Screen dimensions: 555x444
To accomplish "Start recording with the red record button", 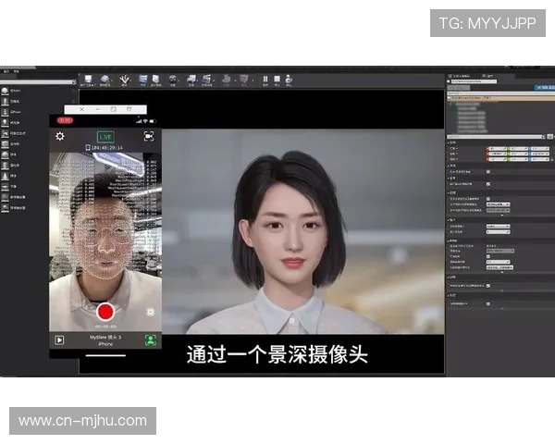I will (x=105, y=312).
